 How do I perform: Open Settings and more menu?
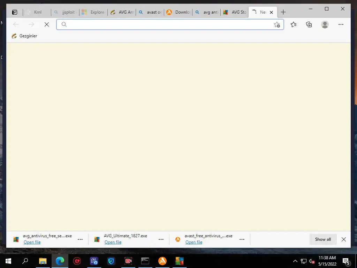tap(341, 24)
